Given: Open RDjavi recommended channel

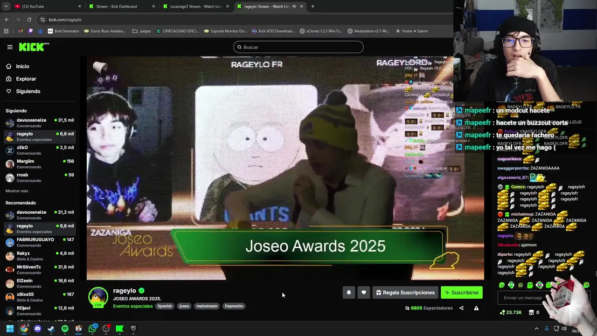Looking at the screenshot, I should (x=40, y=311).
